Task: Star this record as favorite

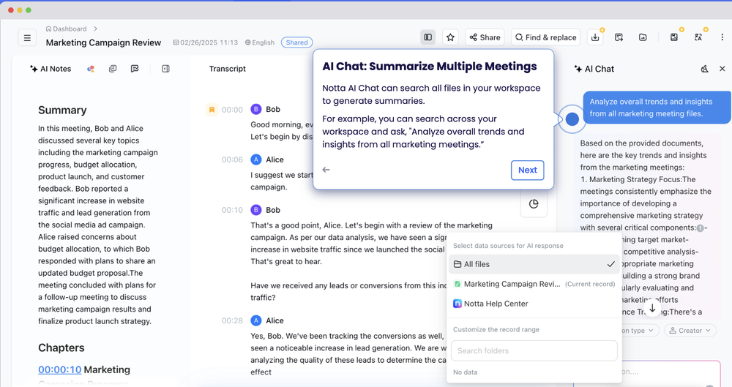Action: click(450, 37)
